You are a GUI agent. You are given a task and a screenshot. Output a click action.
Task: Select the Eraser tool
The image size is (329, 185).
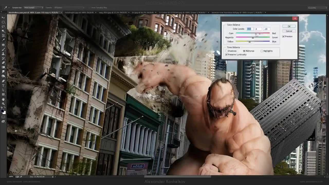(x=3, y=63)
